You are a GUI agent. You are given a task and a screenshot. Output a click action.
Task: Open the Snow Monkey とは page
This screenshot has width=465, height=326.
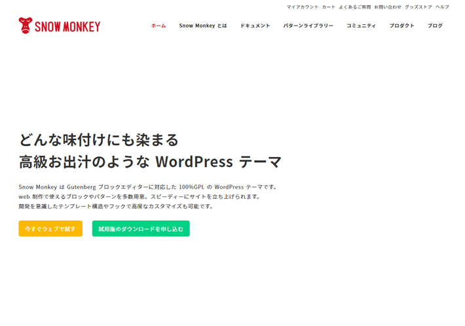[203, 26]
